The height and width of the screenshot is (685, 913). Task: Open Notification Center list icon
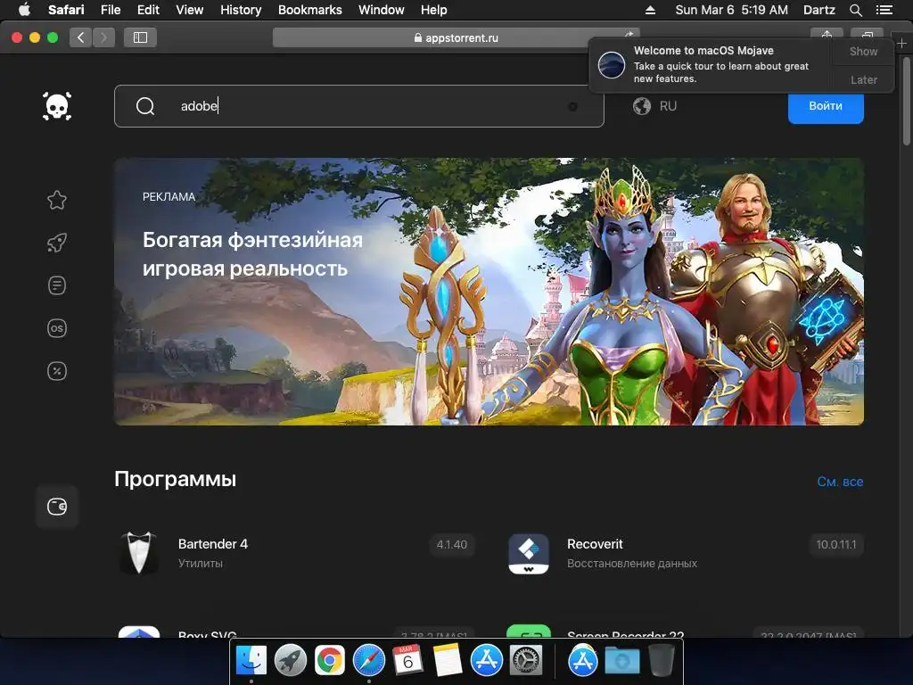pyautogui.click(x=884, y=10)
